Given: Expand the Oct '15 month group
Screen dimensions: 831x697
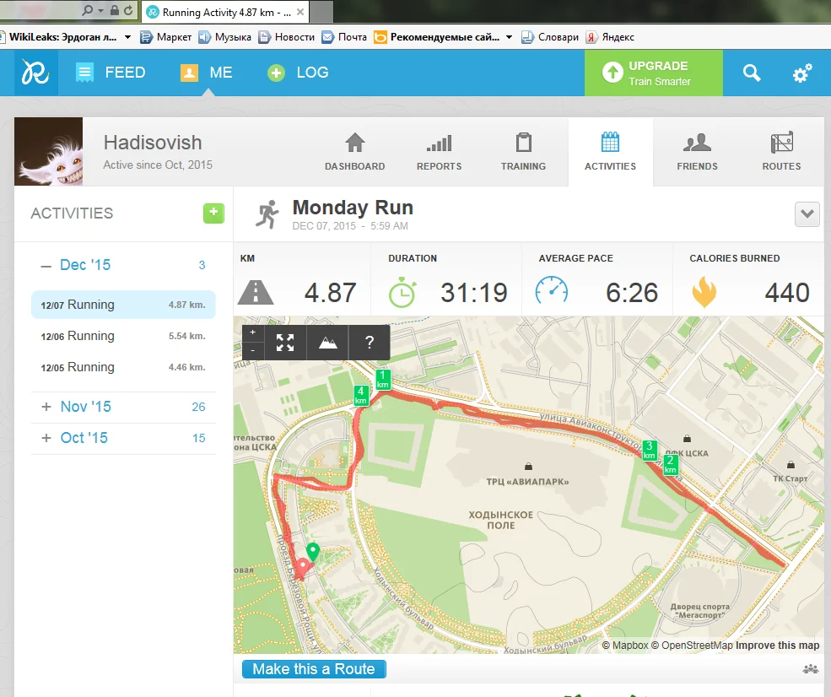Looking at the screenshot, I should 46,438.
